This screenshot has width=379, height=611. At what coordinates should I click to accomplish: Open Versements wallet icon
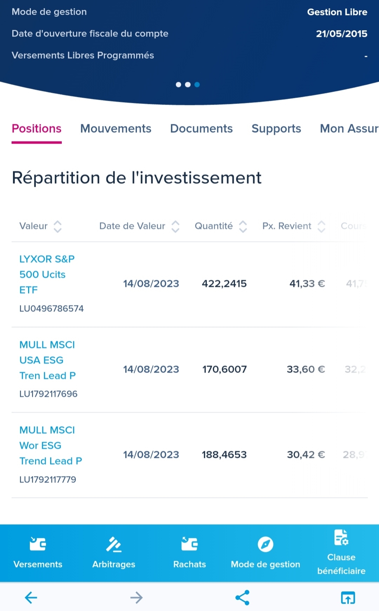click(x=38, y=544)
